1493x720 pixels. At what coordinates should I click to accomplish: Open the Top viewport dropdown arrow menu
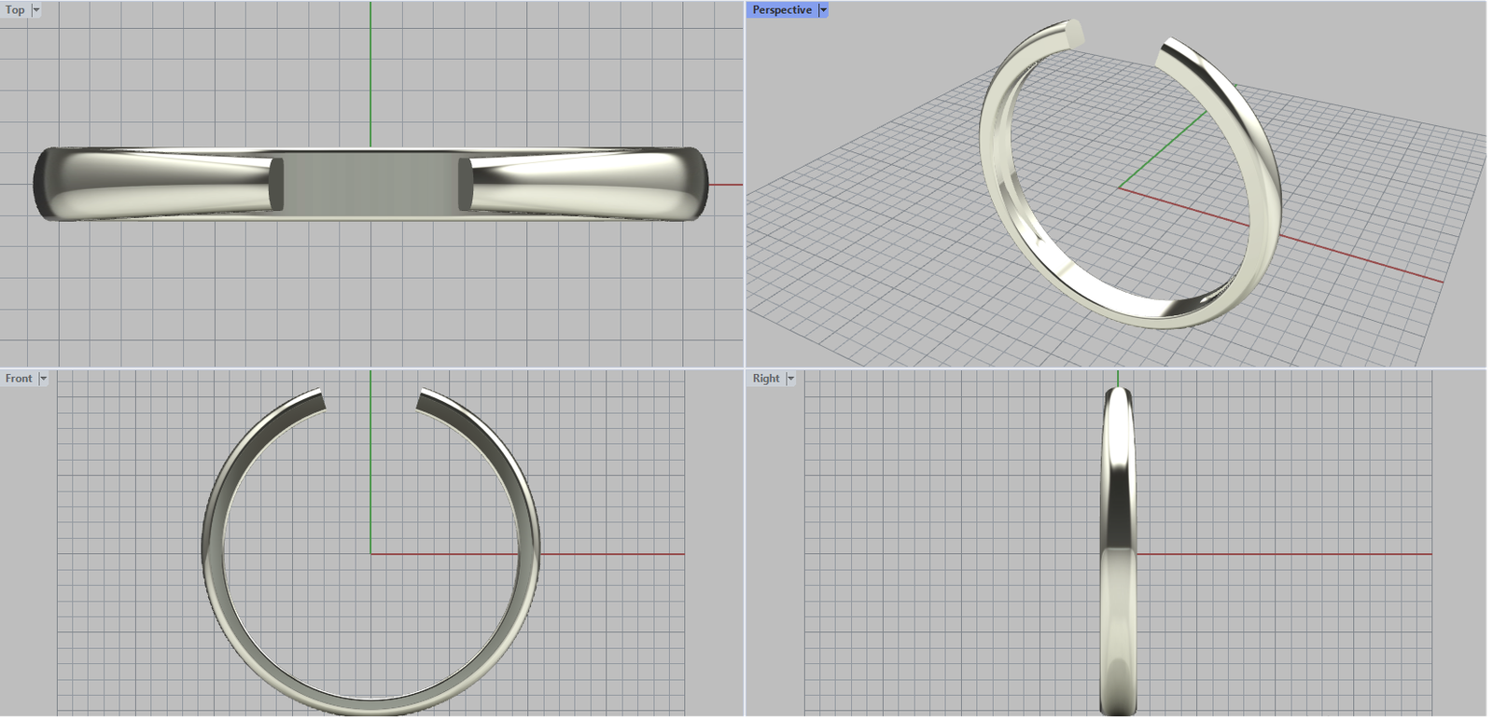36,10
